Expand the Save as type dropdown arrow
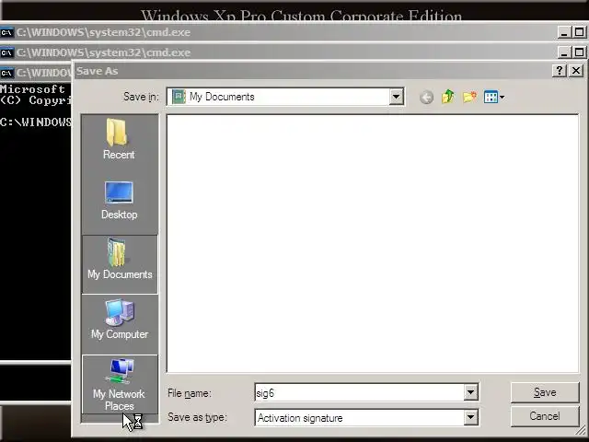Viewport: 589px width, 442px height. [470, 417]
